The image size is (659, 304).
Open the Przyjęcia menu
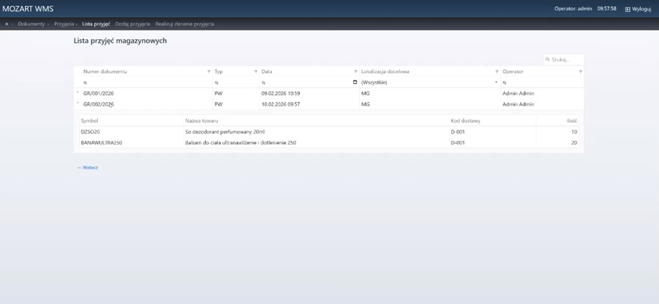64,24
